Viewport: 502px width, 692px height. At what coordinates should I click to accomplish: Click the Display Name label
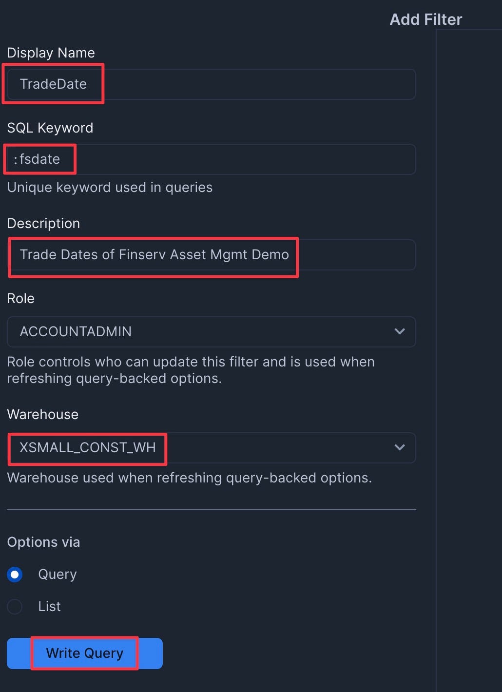coord(51,53)
